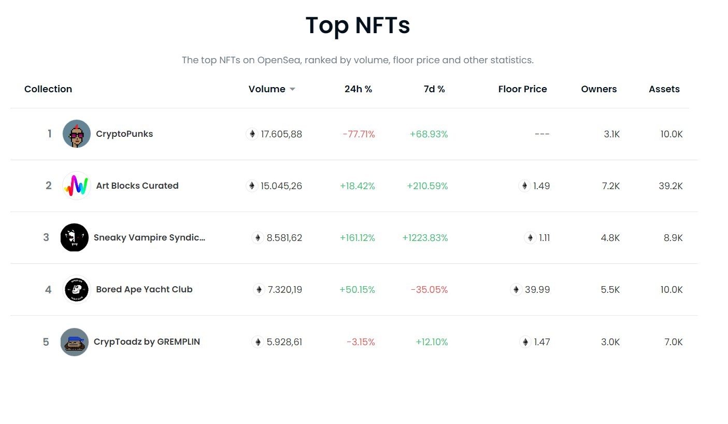Sort collections by Assets column
The height and width of the screenshot is (424, 728).
[x=664, y=89]
